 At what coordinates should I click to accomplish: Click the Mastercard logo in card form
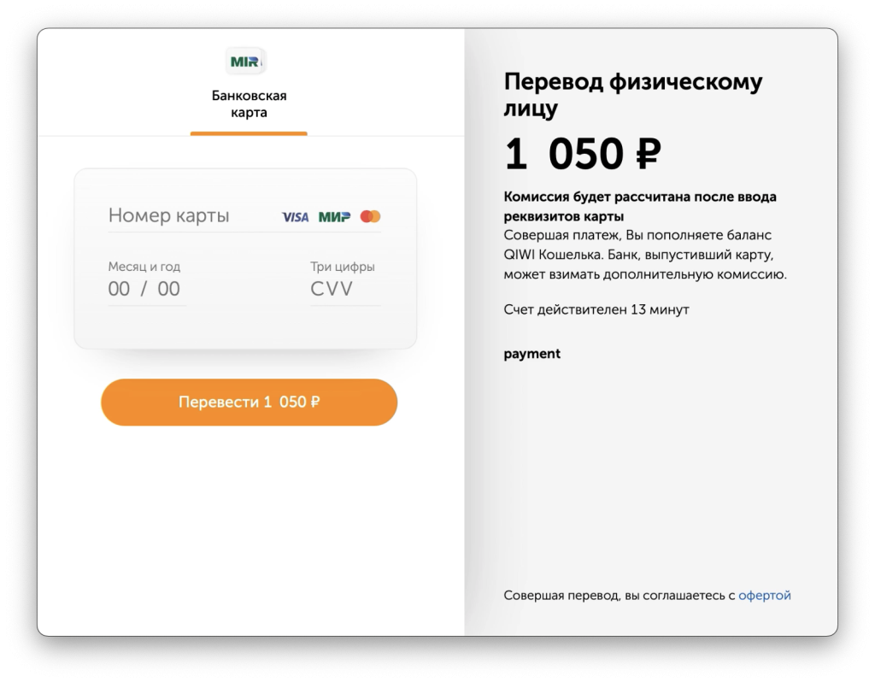(x=370, y=217)
